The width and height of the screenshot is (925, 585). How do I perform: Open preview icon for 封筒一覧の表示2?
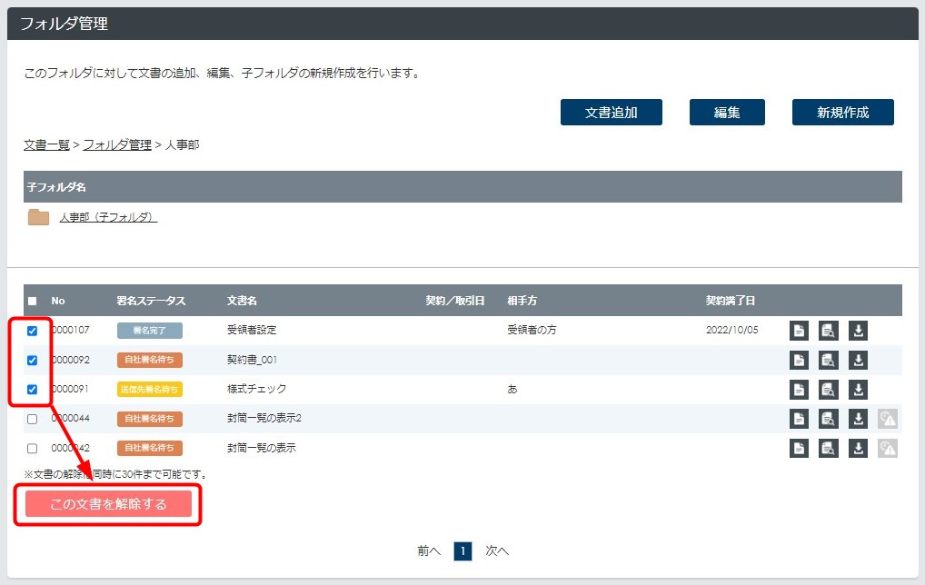tap(828, 419)
